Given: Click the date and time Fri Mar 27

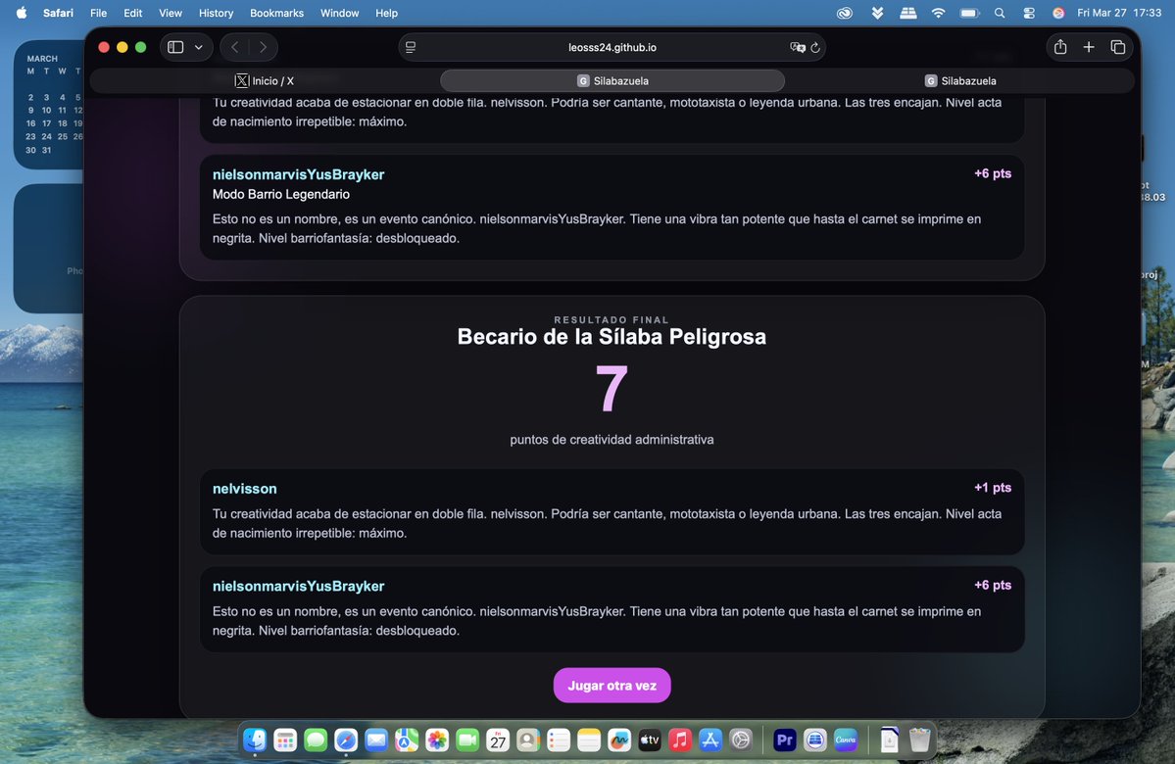Looking at the screenshot, I should pos(1119,13).
